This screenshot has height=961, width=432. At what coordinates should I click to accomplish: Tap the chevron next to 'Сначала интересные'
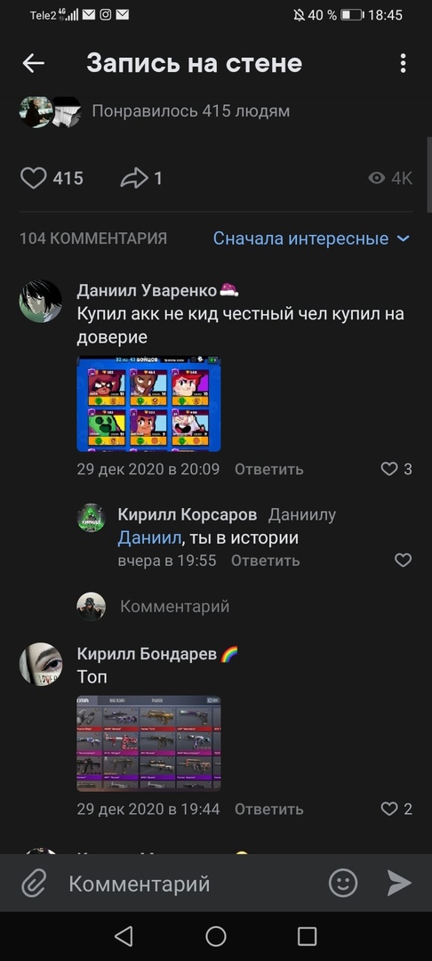coord(403,238)
